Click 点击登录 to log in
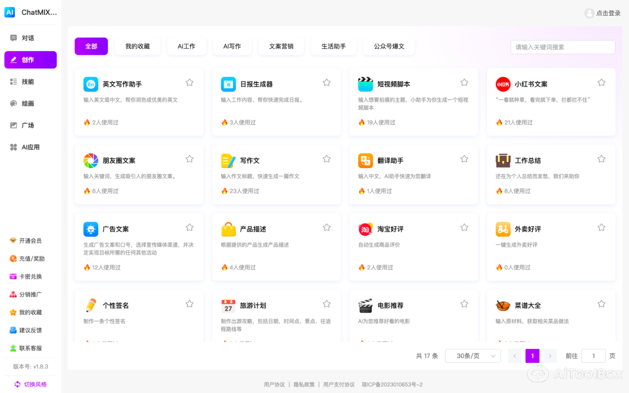Image resolution: width=629 pixels, height=393 pixels. (x=602, y=13)
